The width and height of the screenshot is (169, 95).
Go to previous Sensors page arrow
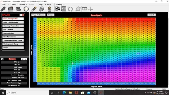[22, 59]
